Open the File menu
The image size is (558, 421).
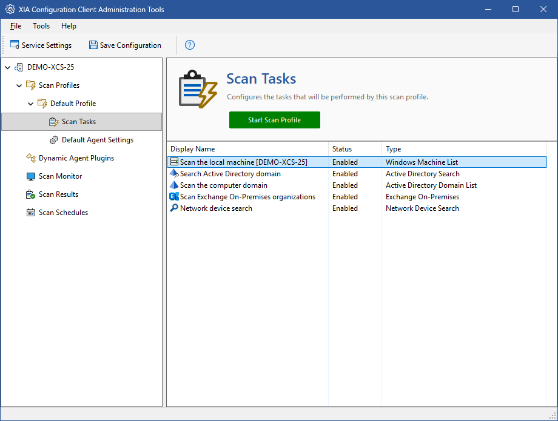pyautogui.click(x=16, y=26)
